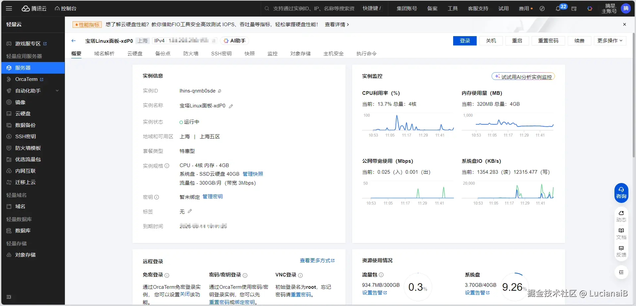Image resolution: width=636 pixels, height=306 pixels.
Task: Open the 管理快照 link
Action: click(253, 174)
